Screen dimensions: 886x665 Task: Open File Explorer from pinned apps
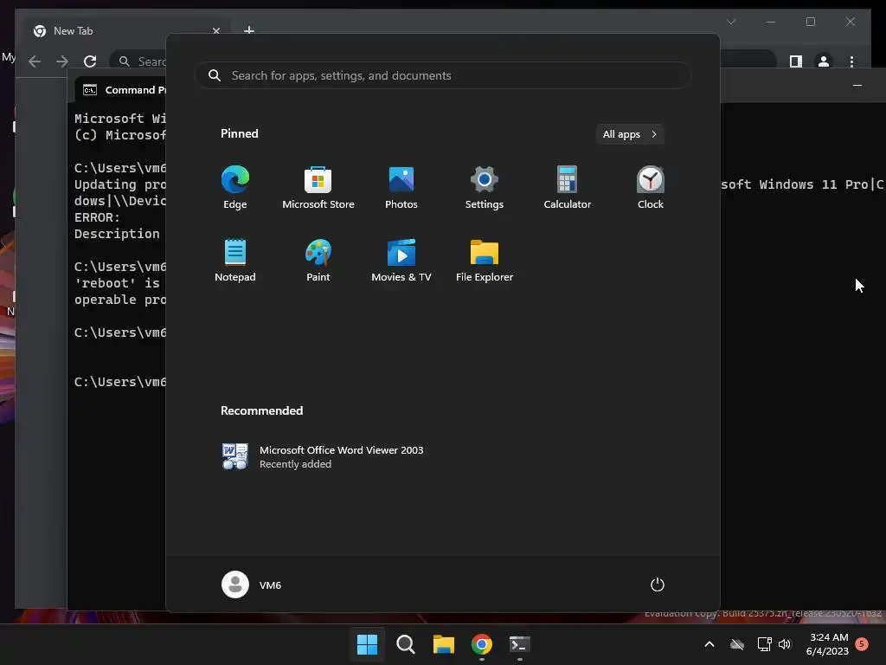(485, 260)
